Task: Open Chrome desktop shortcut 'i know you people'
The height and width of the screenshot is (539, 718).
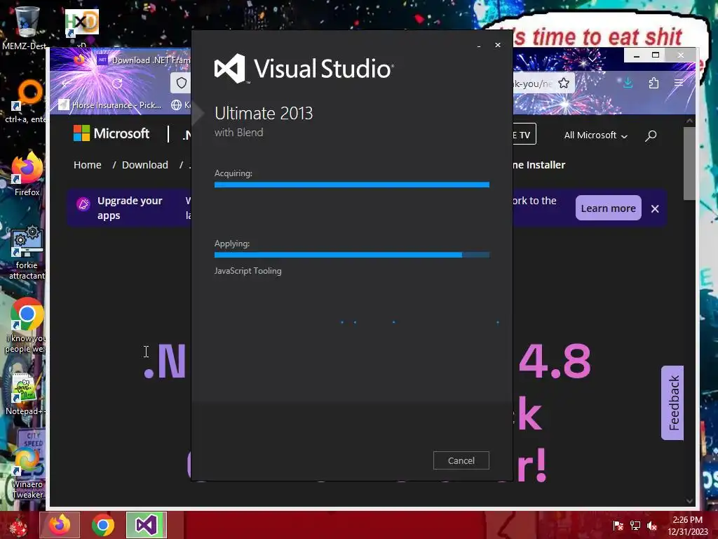Action: tap(27, 326)
